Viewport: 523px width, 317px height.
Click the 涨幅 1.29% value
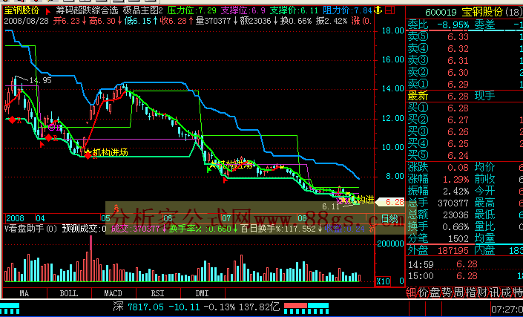455,180
